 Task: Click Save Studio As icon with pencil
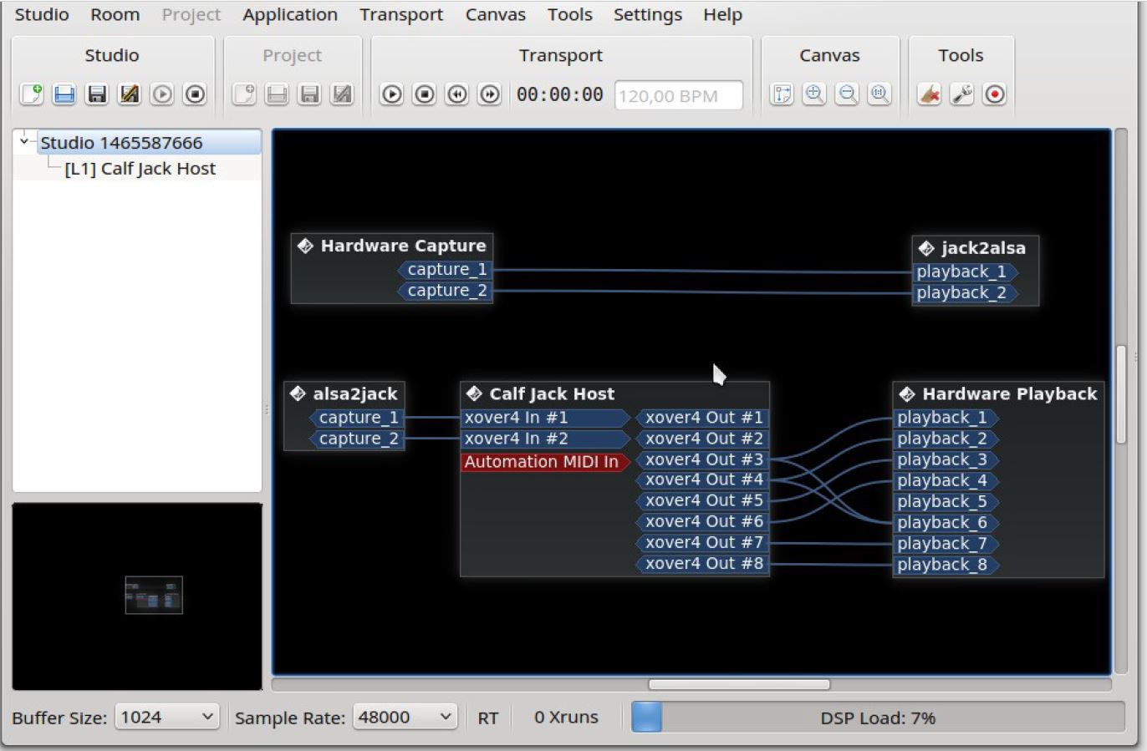[x=130, y=94]
